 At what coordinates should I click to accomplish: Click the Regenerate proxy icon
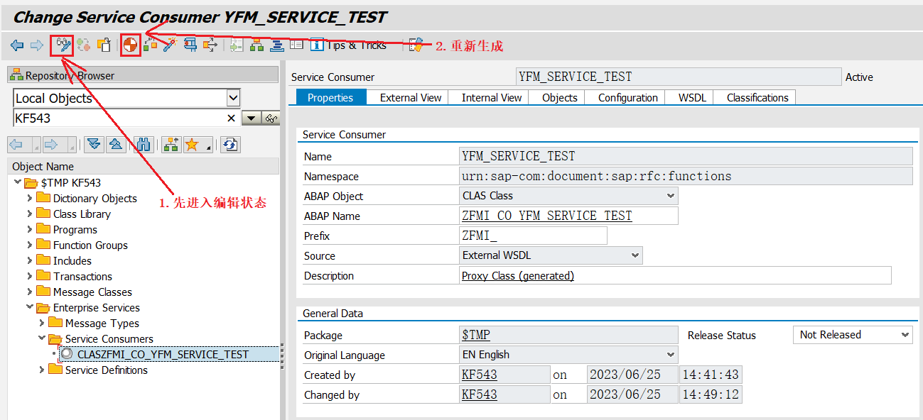[x=130, y=45]
